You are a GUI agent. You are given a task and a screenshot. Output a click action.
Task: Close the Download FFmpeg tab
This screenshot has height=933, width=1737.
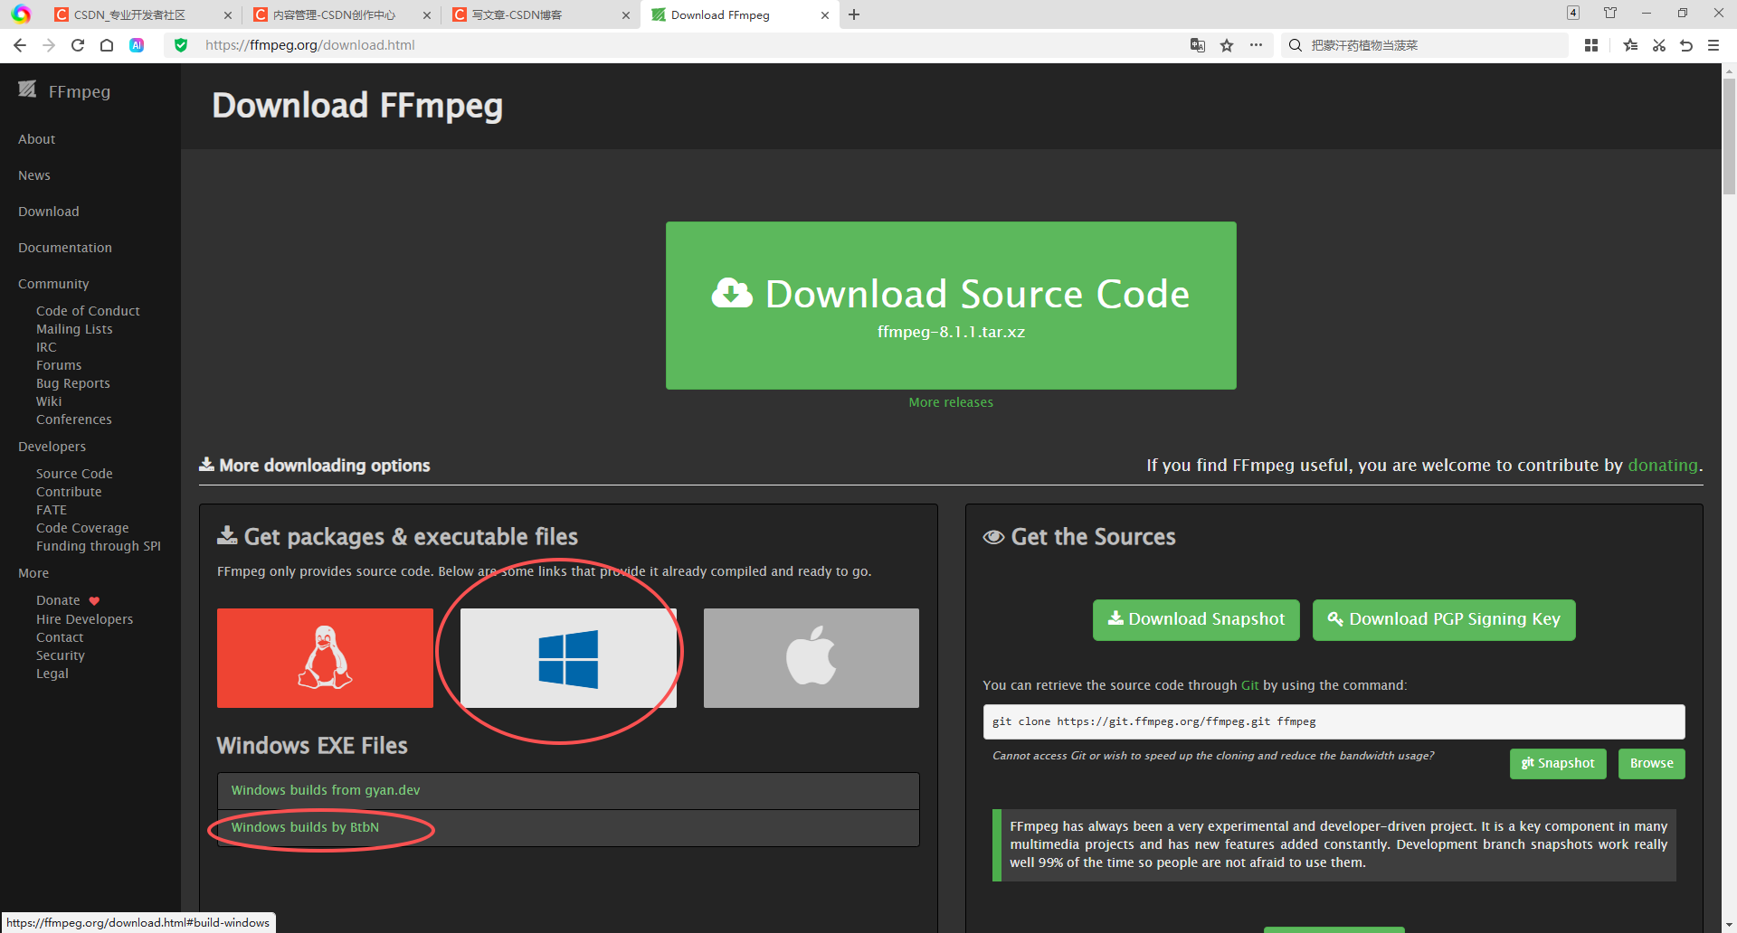coord(825,15)
